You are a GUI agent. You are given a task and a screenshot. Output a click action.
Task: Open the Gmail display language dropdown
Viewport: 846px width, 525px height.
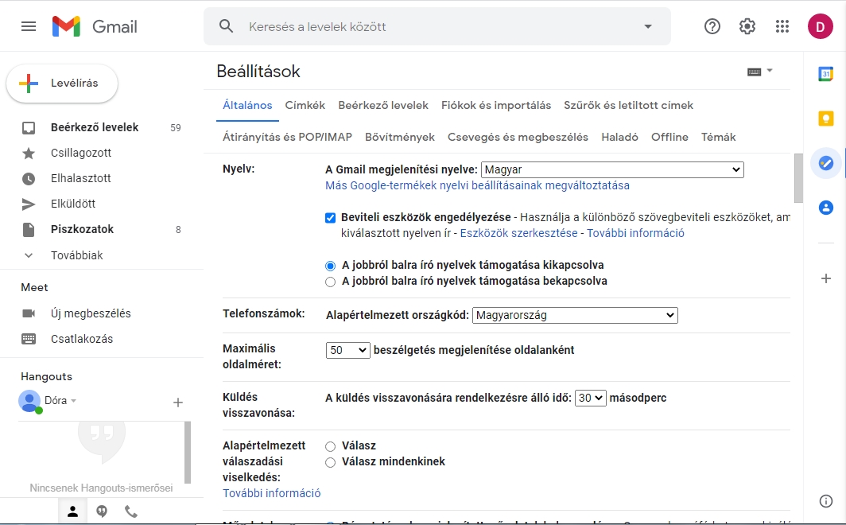click(x=612, y=169)
